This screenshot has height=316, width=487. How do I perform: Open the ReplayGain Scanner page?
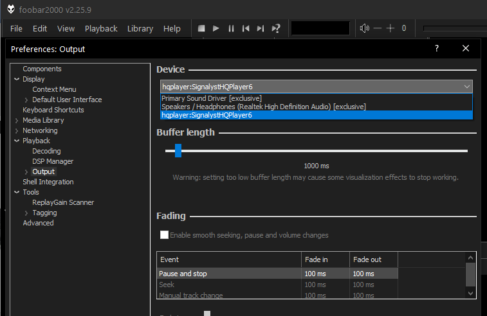coord(63,202)
